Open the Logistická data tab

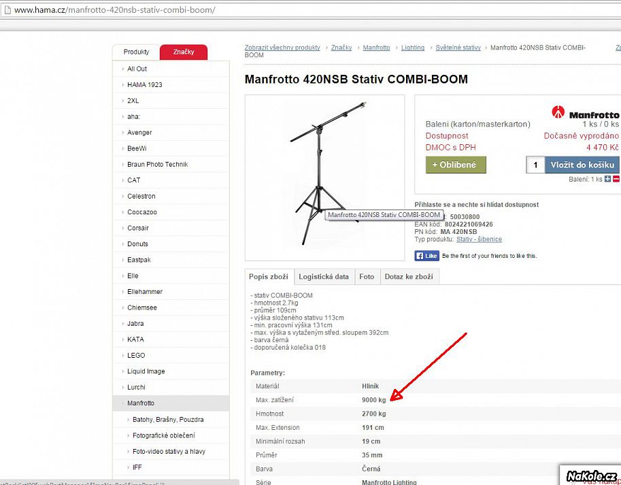coord(324,277)
